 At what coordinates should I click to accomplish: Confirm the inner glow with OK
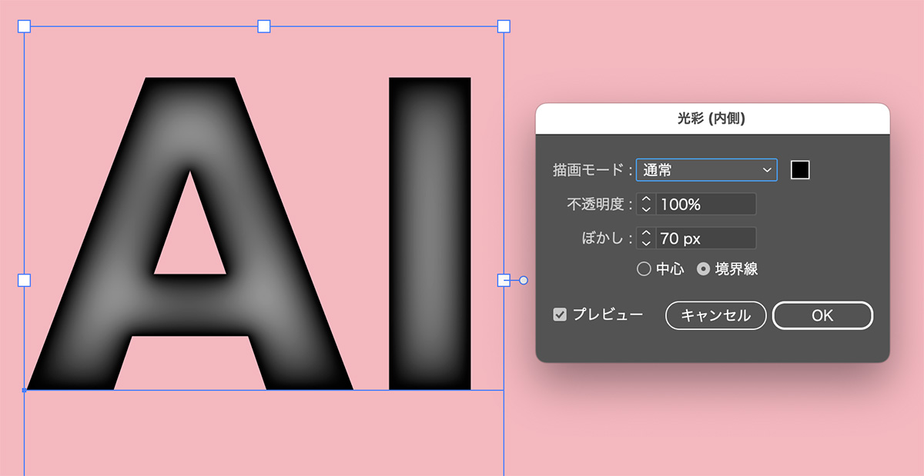[822, 315]
